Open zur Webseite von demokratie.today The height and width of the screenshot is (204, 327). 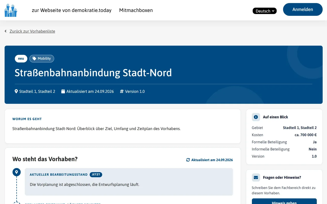point(72,10)
